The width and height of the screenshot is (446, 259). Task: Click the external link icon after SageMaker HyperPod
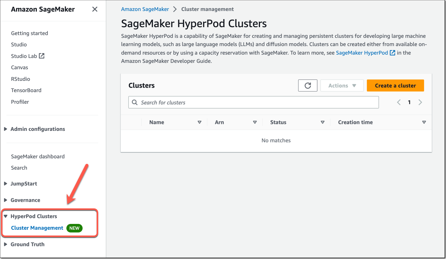[392, 53]
